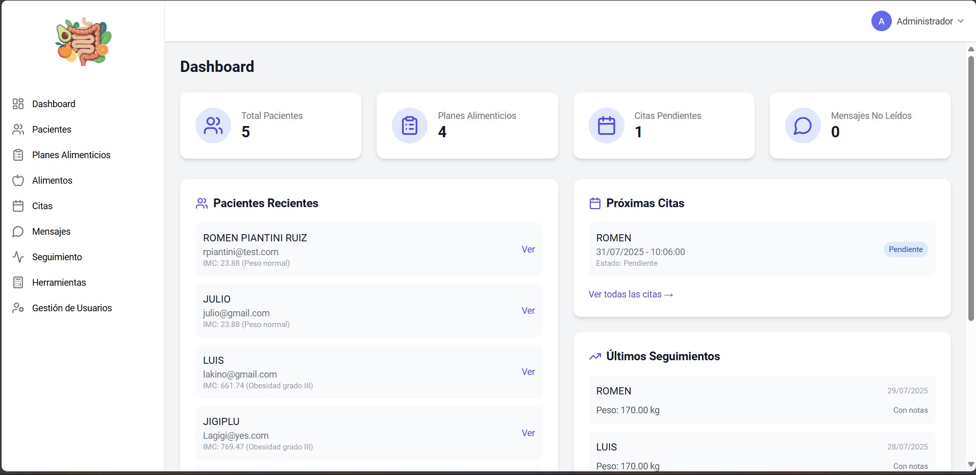Screen dimensions: 976x475
Task: Open Mensajes from the sidebar
Action: click(x=52, y=232)
